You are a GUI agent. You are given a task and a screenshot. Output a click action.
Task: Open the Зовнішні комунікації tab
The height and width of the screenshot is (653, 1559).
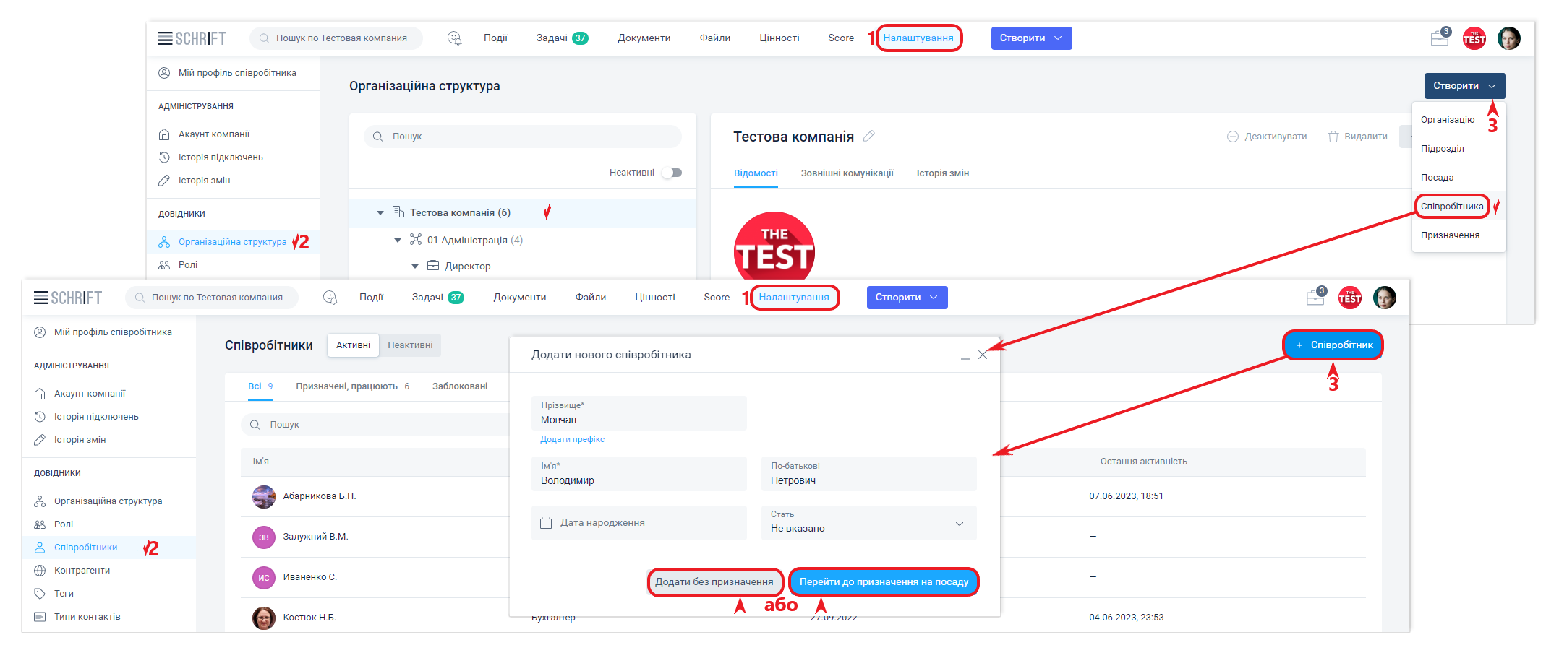click(847, 173)
